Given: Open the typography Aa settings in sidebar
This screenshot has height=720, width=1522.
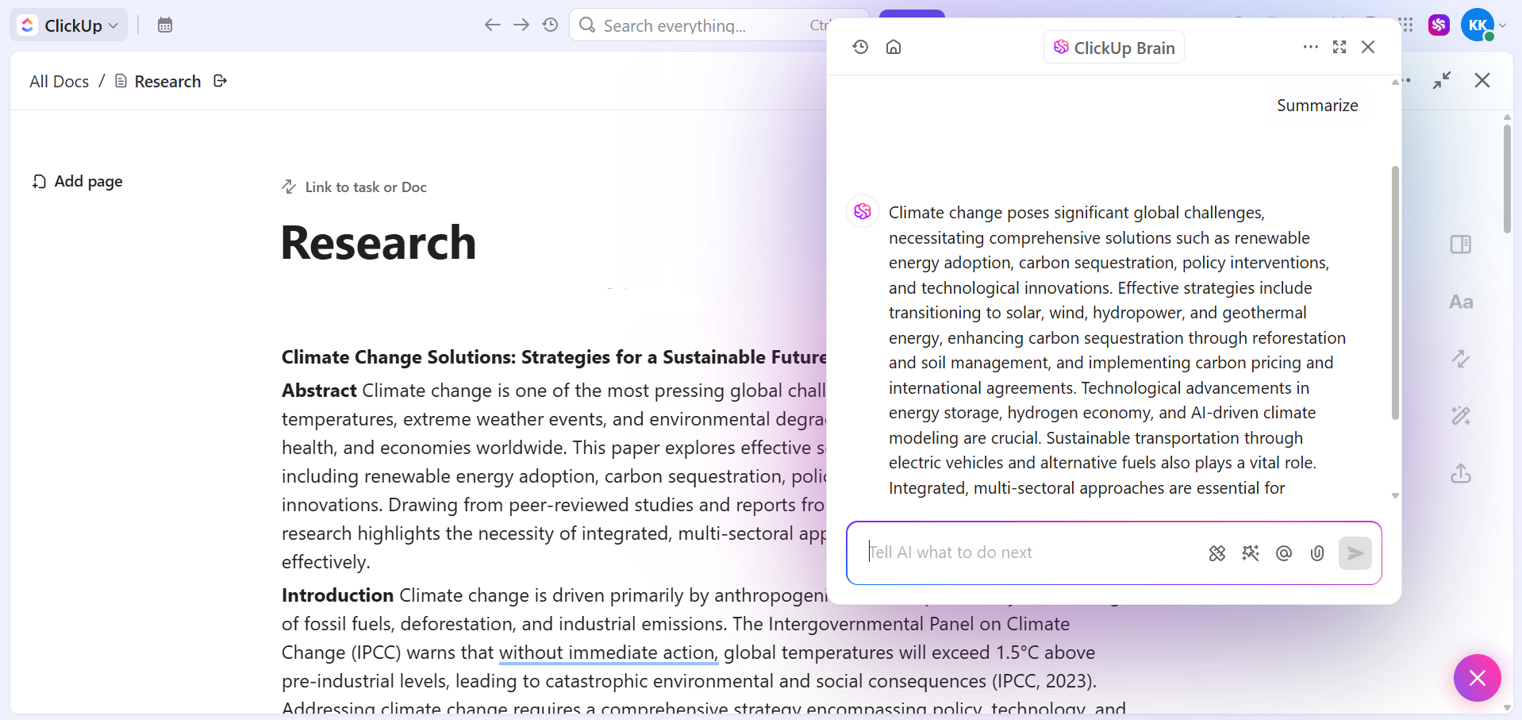Looking at the screenshot, I should coord(1461,302).
